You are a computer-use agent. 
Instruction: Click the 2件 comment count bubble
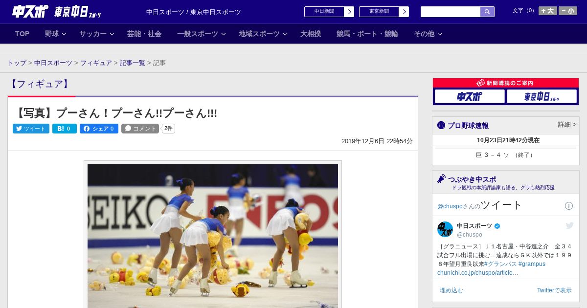(x=168, y=129)
